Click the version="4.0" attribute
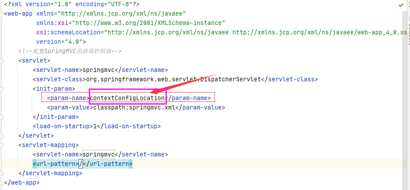The width and height of the screenshot is (410, 190). pyautogui.click(x=59, y=42)
